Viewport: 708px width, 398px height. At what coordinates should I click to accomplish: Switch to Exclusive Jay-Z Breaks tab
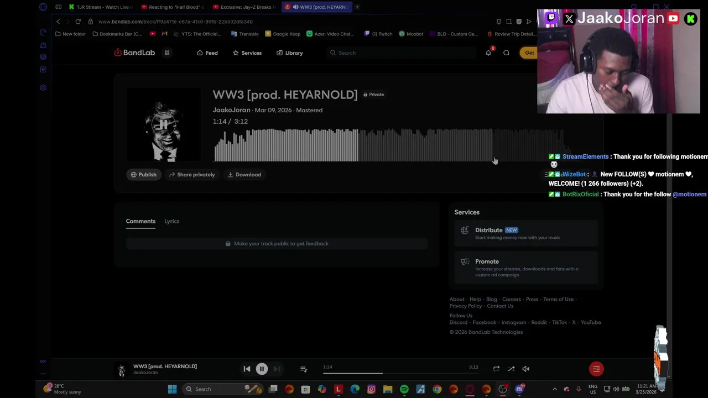click(244, 7)
